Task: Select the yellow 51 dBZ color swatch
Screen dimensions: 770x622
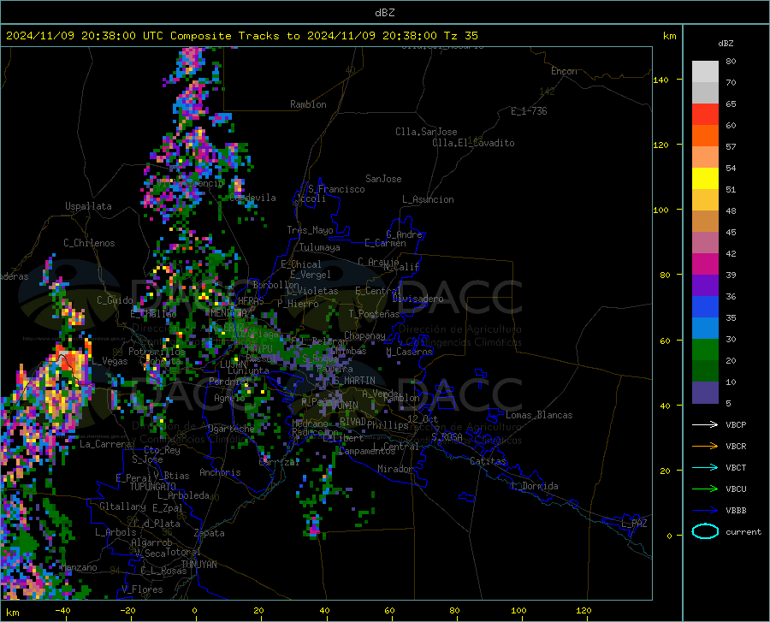Action: point(705,179)
